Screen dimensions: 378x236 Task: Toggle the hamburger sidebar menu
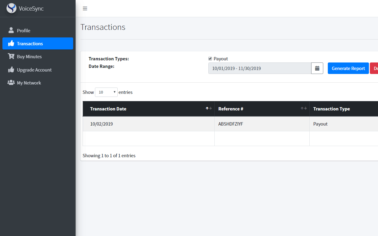click(x=85, y=8)
